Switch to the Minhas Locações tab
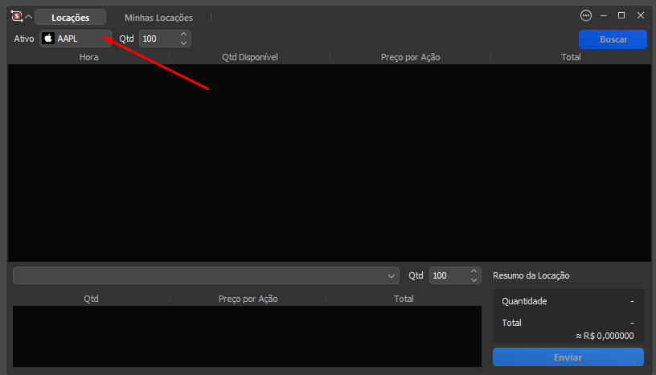The image size is (656, 375). [x=158, y=18]
